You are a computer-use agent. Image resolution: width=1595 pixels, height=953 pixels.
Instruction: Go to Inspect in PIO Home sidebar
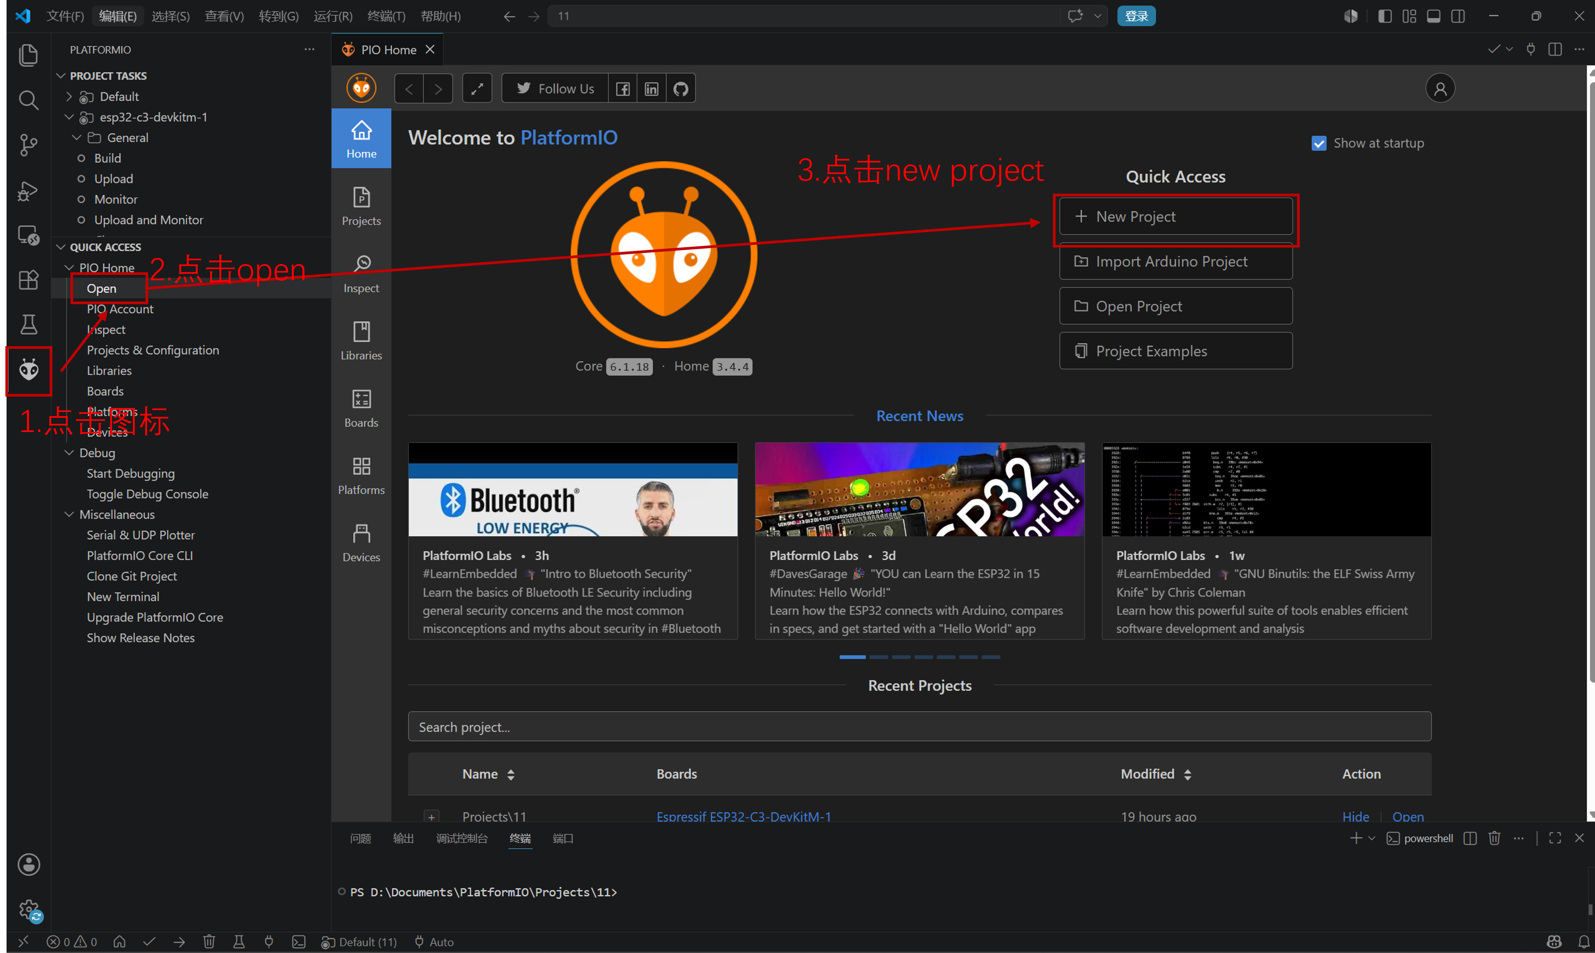tap(362, 274)
